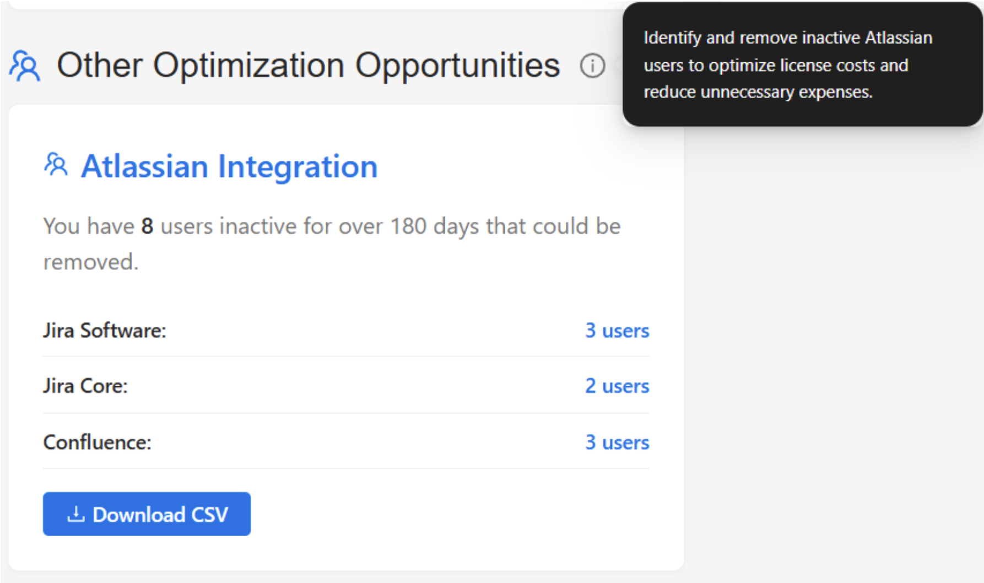The image size is (984, 583).
Task: Click the info icon beside Other Optimization Opportunities
Action: point(592,66)
